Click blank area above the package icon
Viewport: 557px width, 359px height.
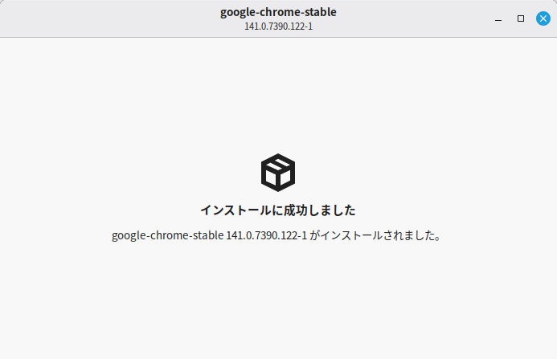click(278, 96)
